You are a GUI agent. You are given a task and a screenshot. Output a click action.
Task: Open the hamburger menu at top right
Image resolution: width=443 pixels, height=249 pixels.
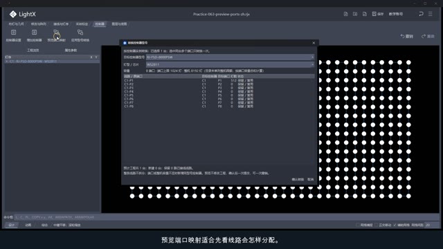(431, 14)
